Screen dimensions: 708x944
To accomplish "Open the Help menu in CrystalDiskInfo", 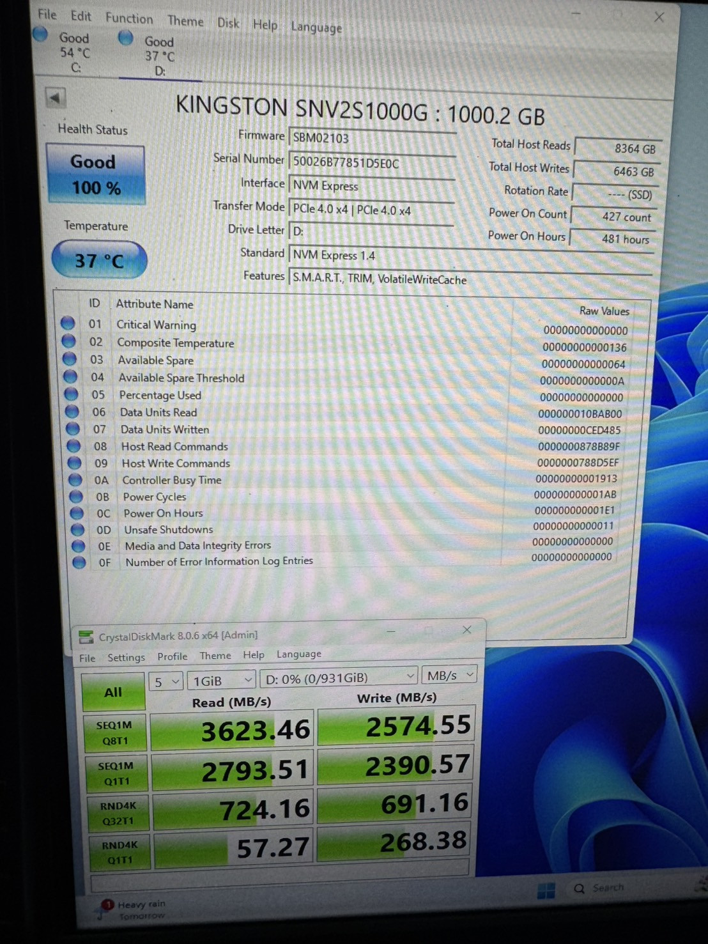I will pos(265,25).
